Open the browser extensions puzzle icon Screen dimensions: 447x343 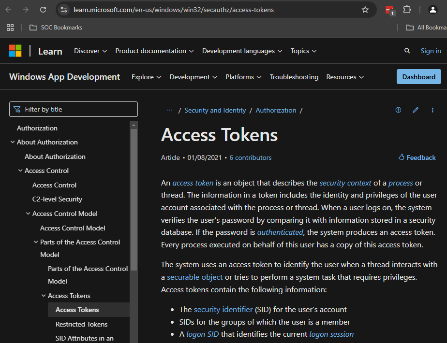point(407,10)
